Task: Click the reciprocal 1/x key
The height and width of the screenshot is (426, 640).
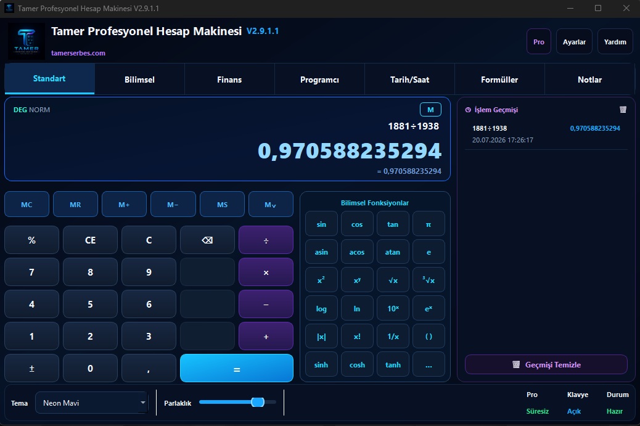Action: click(393, 337)
